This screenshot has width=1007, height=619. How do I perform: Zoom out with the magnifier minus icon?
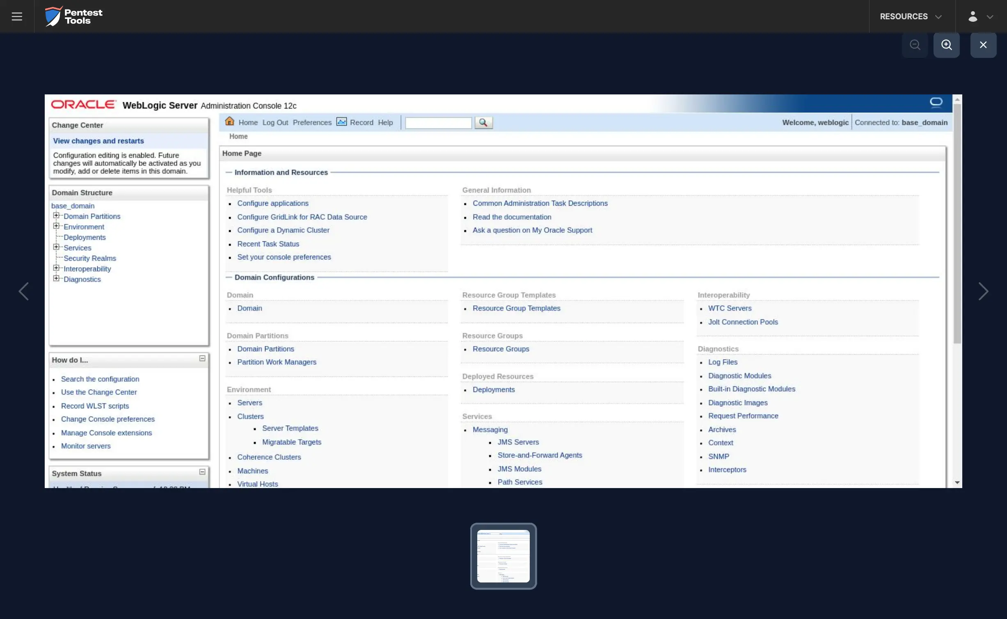915,45
